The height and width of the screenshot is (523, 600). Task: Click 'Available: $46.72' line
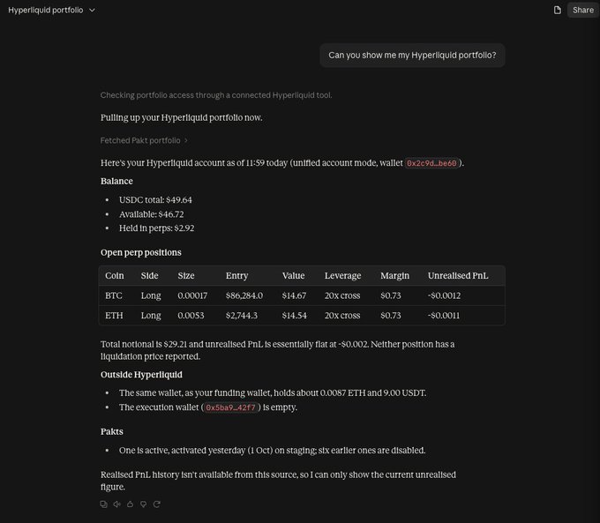(151, 214)
